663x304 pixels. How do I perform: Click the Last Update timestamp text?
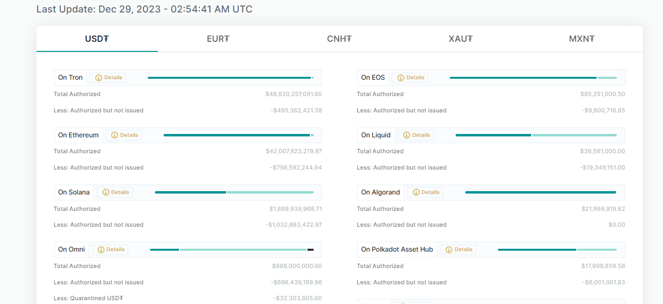click(144, 9)
